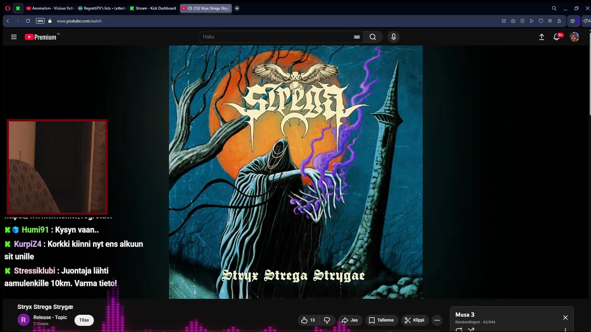The height and width of the screenshot is (332, 591).
Task: Open the YouTube create upload icon
Action: [x=542, y=37]
